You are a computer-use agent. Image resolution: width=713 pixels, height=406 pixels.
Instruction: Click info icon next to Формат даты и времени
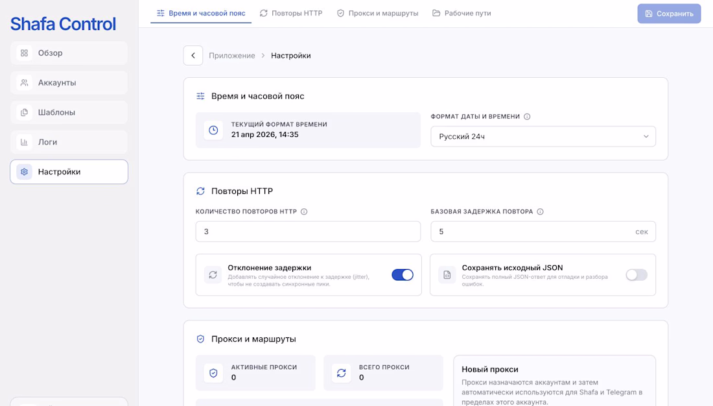(x=527, y=117)
